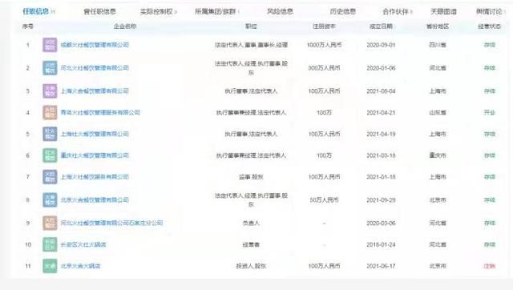Click the green logo icon of 重庆灶火餐饮管理有限公司
513x290 pixels.
coord(50,155)
